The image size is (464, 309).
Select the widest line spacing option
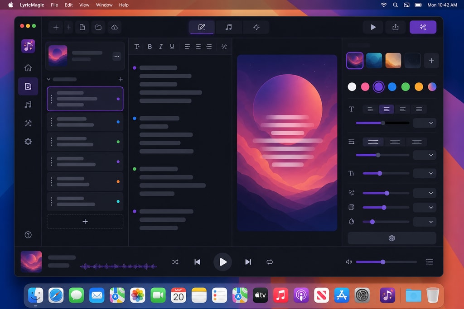tap(373, 142)
